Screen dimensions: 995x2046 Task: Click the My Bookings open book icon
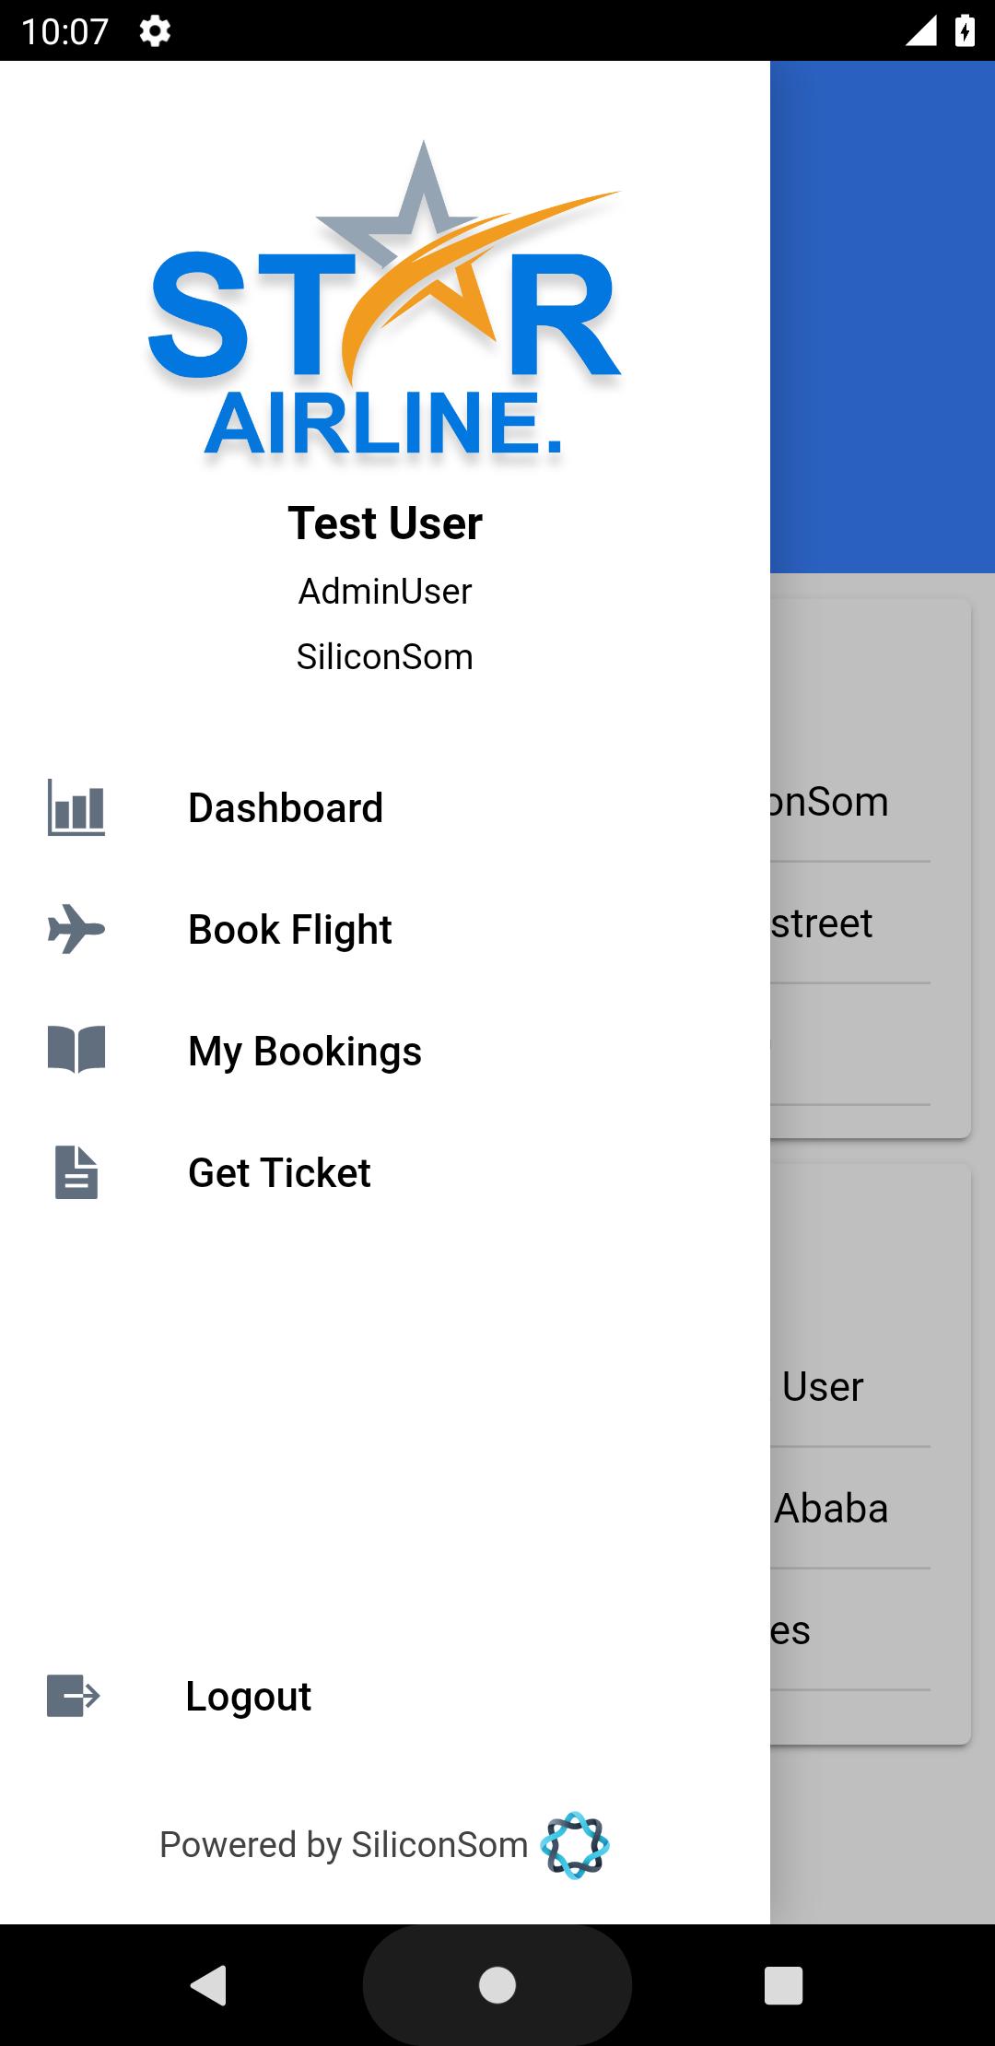pyautogui.click(x=76, y=1051)
